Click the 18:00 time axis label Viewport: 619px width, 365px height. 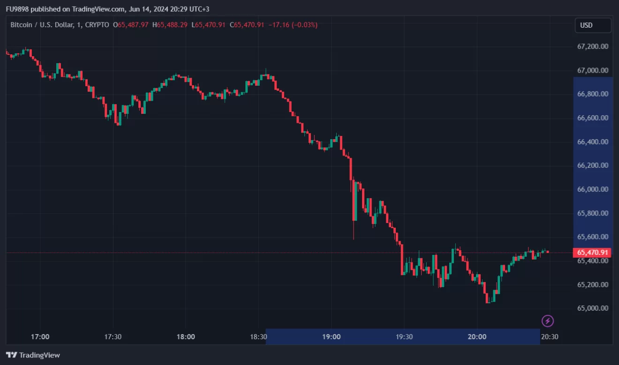coord(186,336)
